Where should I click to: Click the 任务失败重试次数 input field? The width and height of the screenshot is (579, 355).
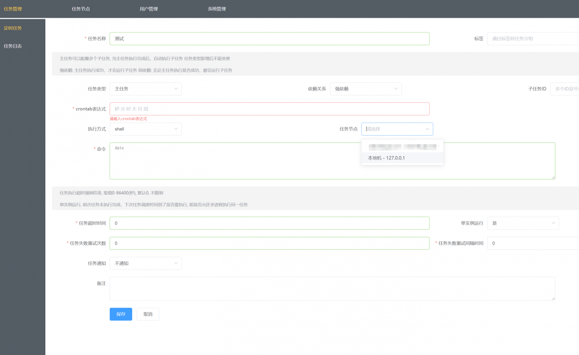point(270,244)
